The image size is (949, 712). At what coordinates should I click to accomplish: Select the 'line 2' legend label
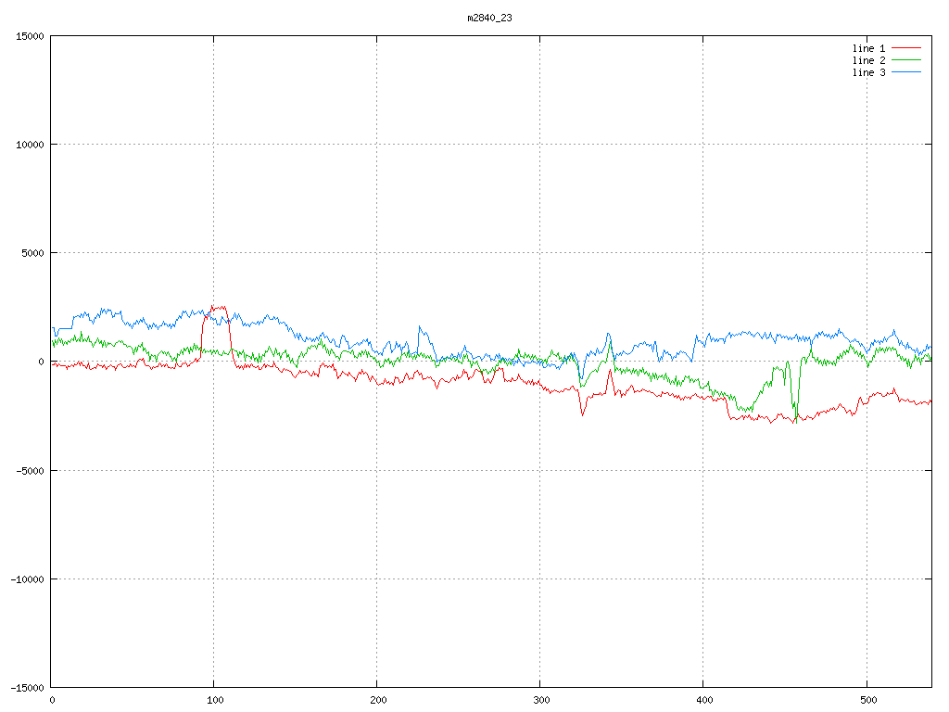pos(868,60)
